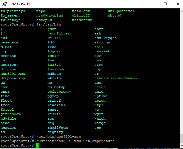This screenshot has width=183, height=149.
Task: Click the 'ubiupdatevol' entry
Action: (x=121, y=11)
